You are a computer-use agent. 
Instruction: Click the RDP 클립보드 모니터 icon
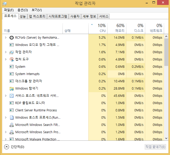(12, 103)
